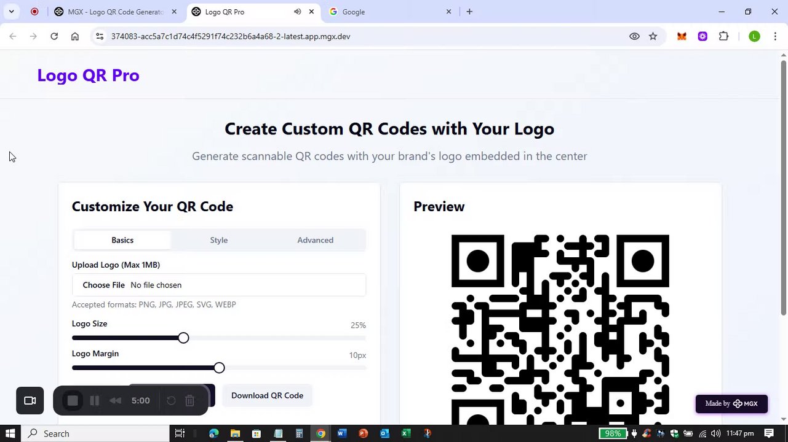Viewport: 788px width, 442px height.
Task: Restart the recording with the redo icon
Action: click(x=171, y=401)
